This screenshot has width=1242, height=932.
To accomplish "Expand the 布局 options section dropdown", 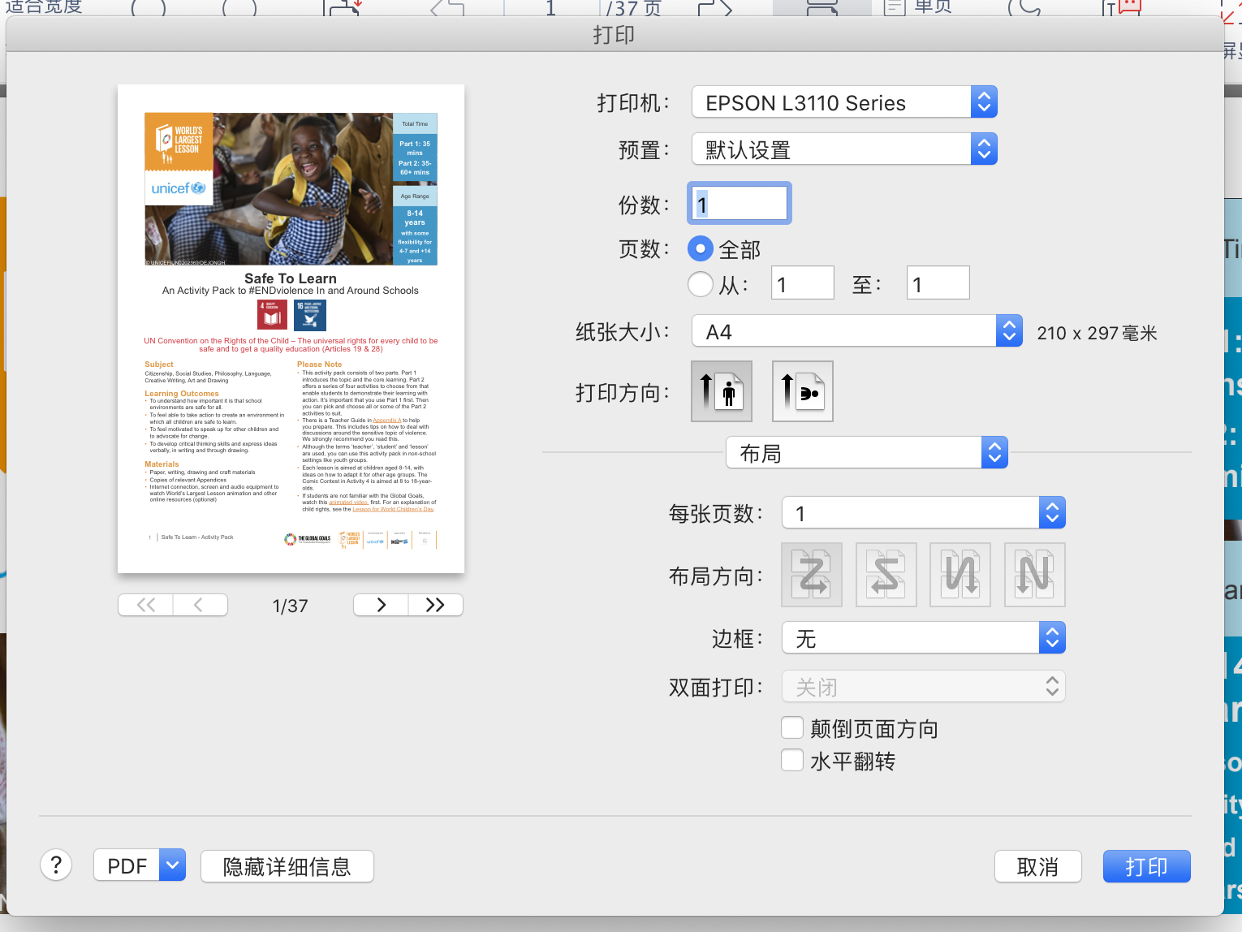I will click(866, 453).
